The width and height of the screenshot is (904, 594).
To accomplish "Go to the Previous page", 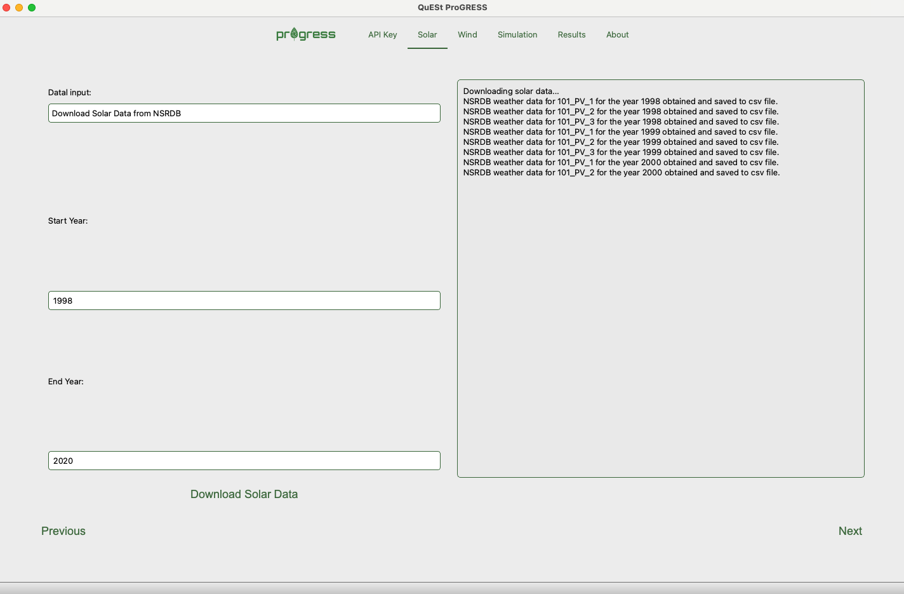I will tap(63, 531).
